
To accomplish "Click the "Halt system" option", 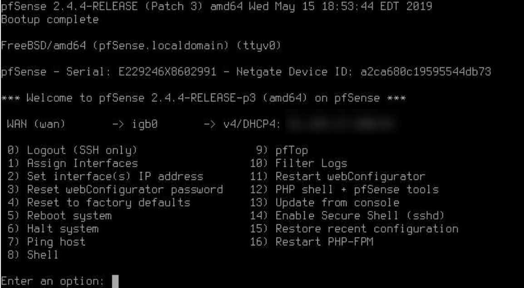I will 63,228.
